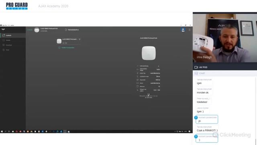The image size is (257, 145).
Task: Click the Ethernet shield icon
Action: [x=137, y=86]
